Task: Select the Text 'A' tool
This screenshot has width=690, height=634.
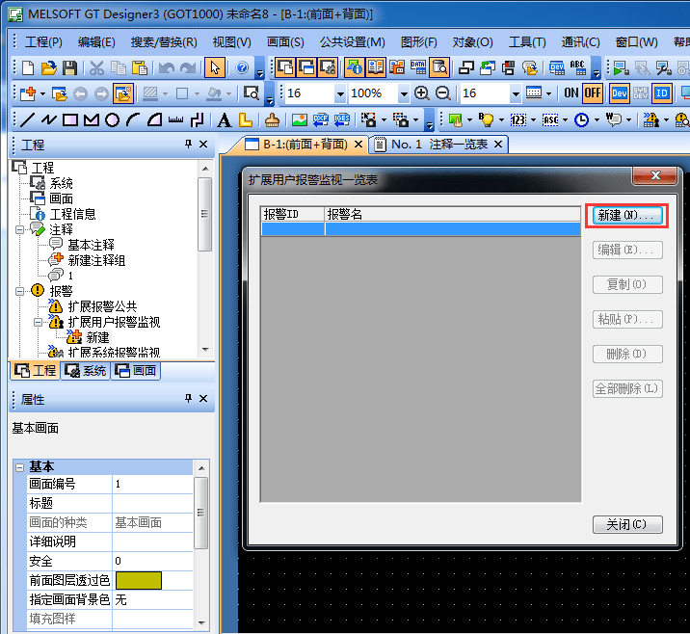Action: pos(224,119)
